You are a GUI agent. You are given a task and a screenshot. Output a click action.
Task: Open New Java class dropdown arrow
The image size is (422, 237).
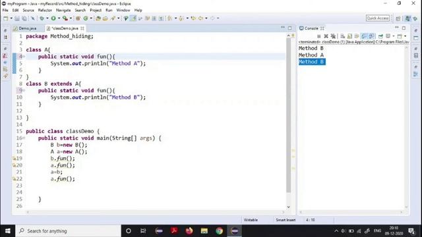pos(91,18)
